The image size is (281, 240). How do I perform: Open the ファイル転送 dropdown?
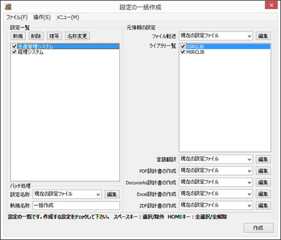(x=216, y=36)
